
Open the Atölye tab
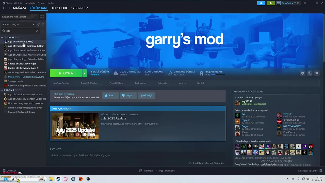point(183,83)
